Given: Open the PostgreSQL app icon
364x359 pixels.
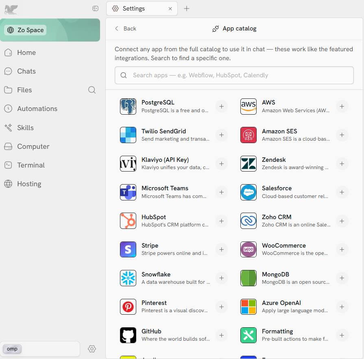Looking at the screenshot, I should (128, 107).
